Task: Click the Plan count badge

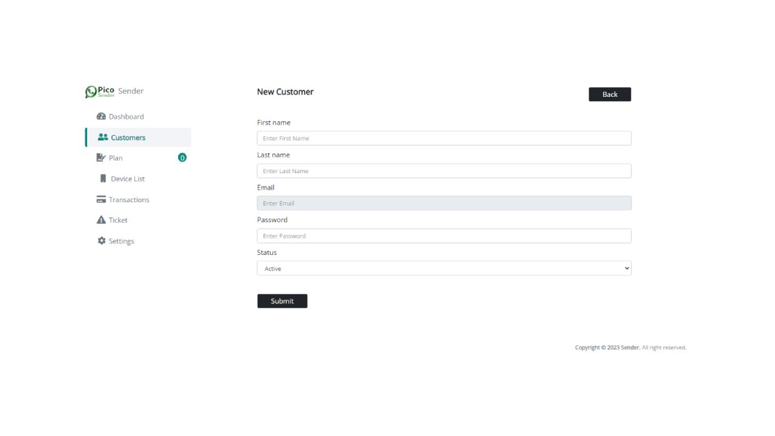Action: point(182,157)
